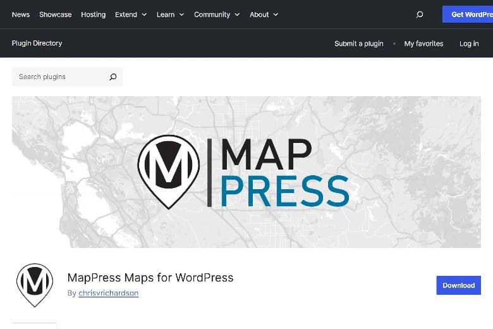493x329 pixels.
Task: Click the Log in link
Action: point(469,44)
